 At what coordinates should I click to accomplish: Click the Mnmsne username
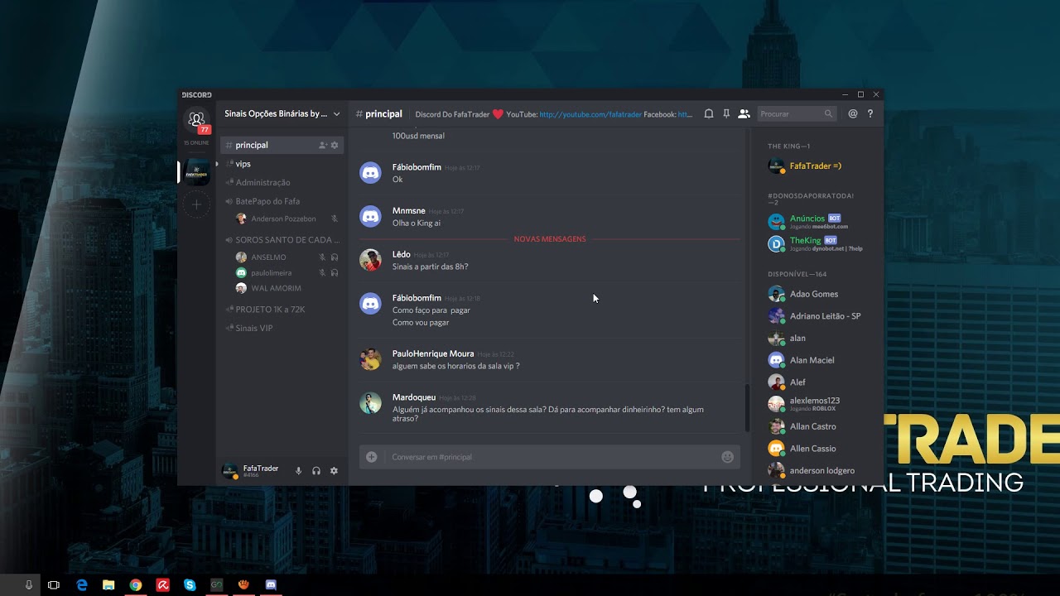408,211
